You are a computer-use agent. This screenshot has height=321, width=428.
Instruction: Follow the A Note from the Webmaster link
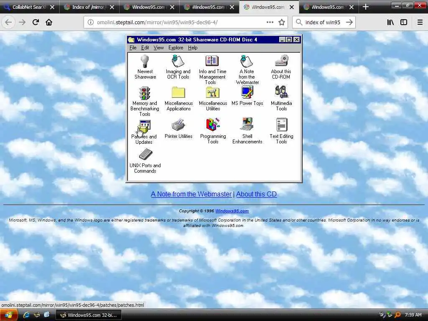191,194
